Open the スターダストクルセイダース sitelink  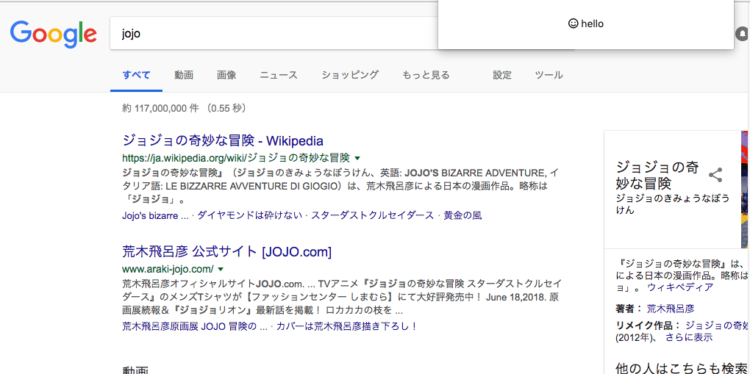click(373, 216)
